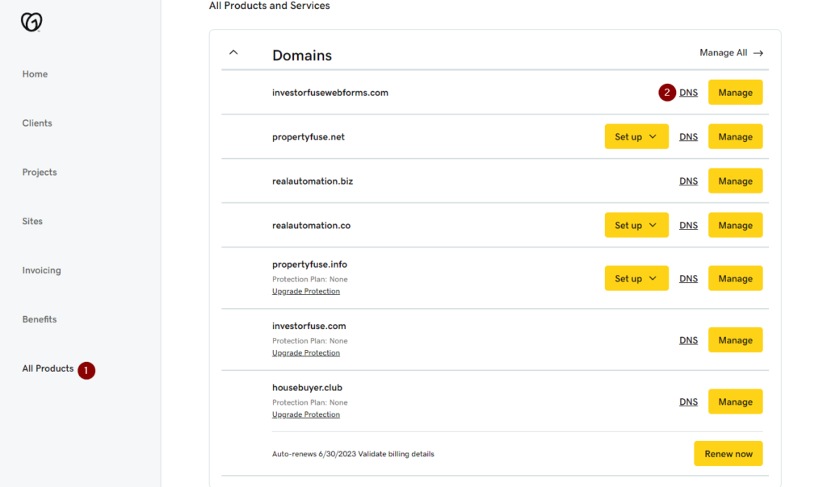827x487 pixels.
Task: Collapse the Domains section chevron
Action: tap(233, 52)
